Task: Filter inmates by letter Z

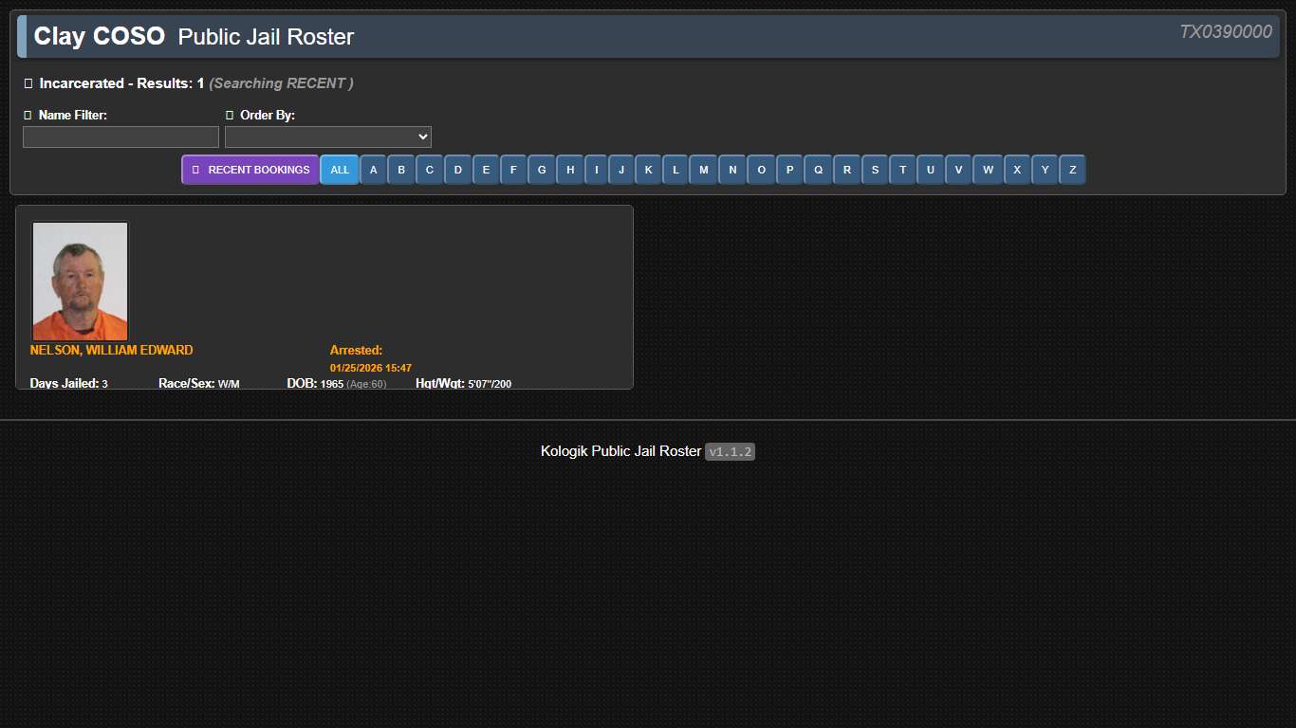Action: [x=1072, y=170]
